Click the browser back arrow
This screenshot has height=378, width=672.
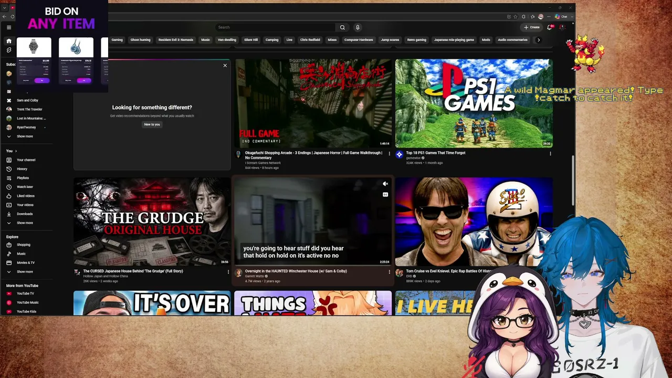[x=5, y=17]
